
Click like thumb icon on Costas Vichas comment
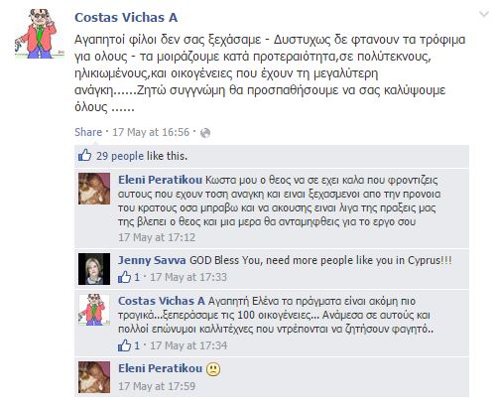[124, 345]
